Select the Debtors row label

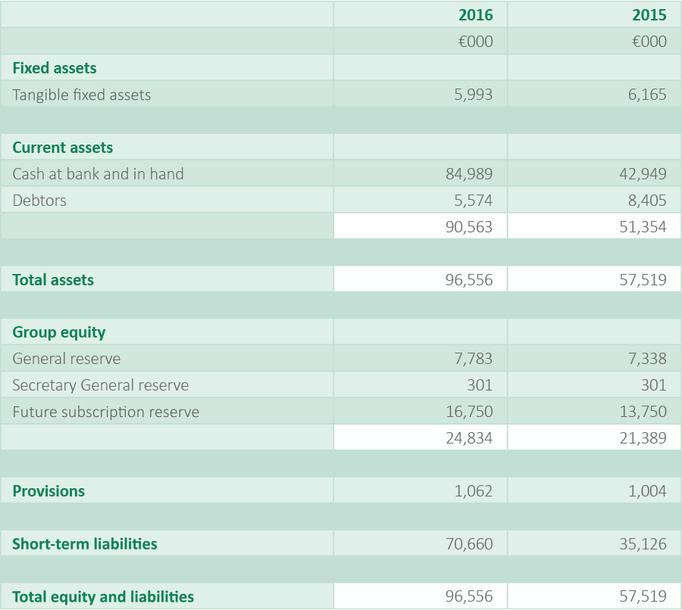tap(39, 201)
